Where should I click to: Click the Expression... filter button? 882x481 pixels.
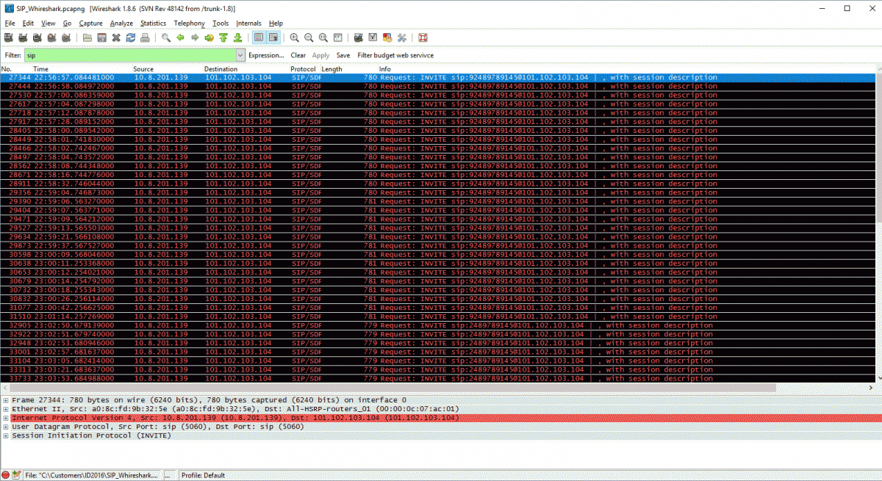(x=266, y=55)
